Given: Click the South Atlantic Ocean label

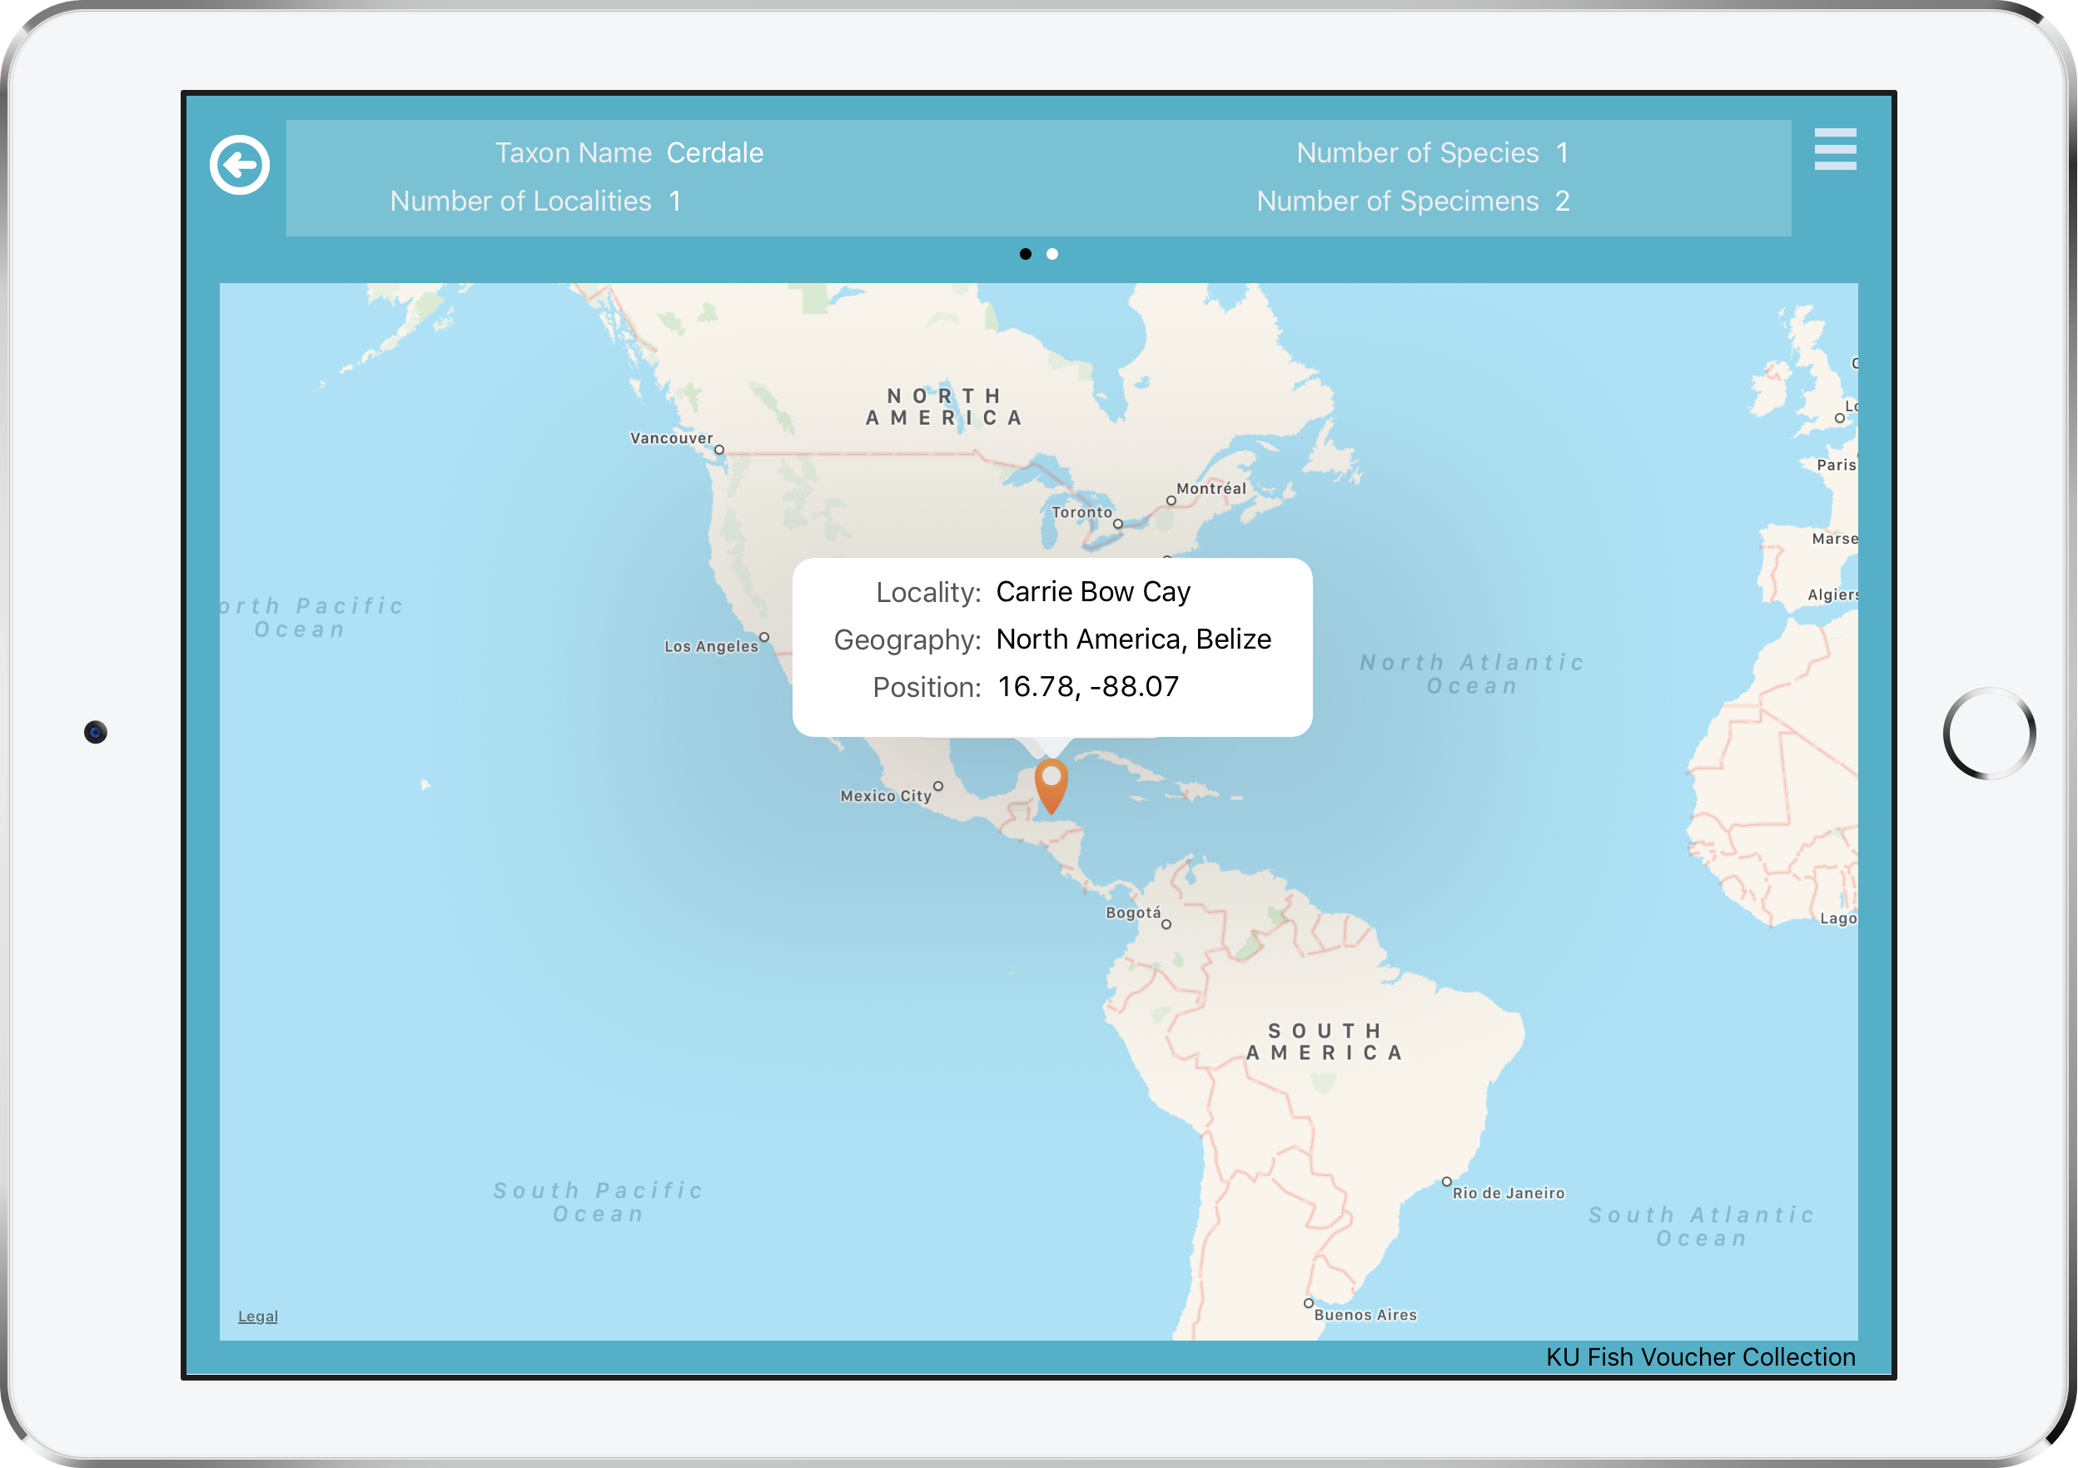Looking at the screenshot, I should pyautogui.click(x=1702, y=1227).
